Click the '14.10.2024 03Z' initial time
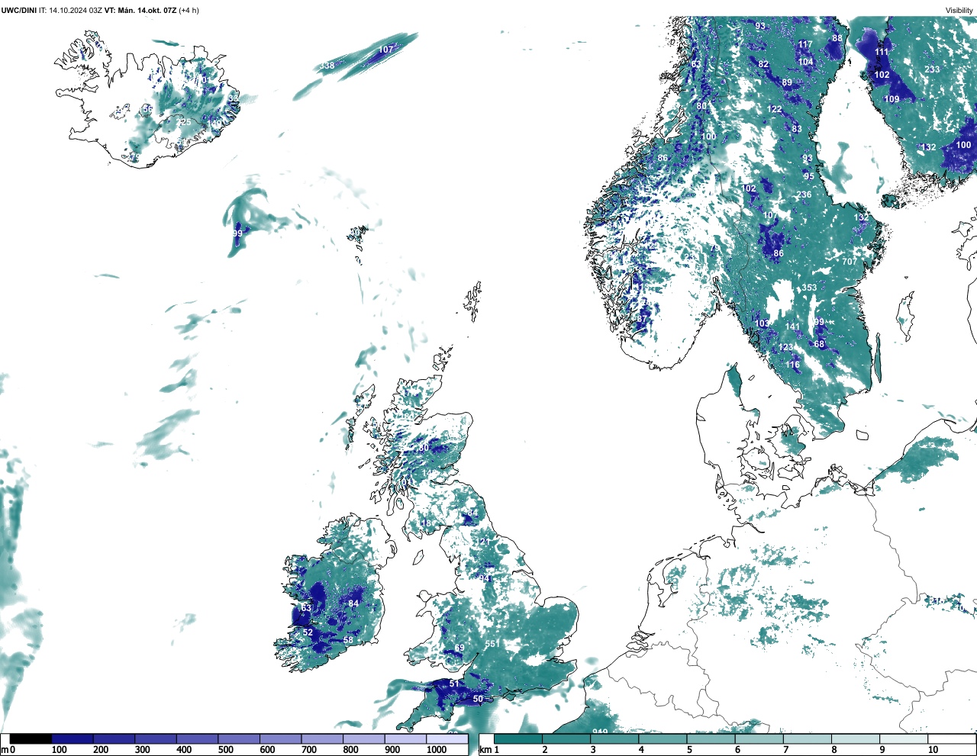 [75, 10]
